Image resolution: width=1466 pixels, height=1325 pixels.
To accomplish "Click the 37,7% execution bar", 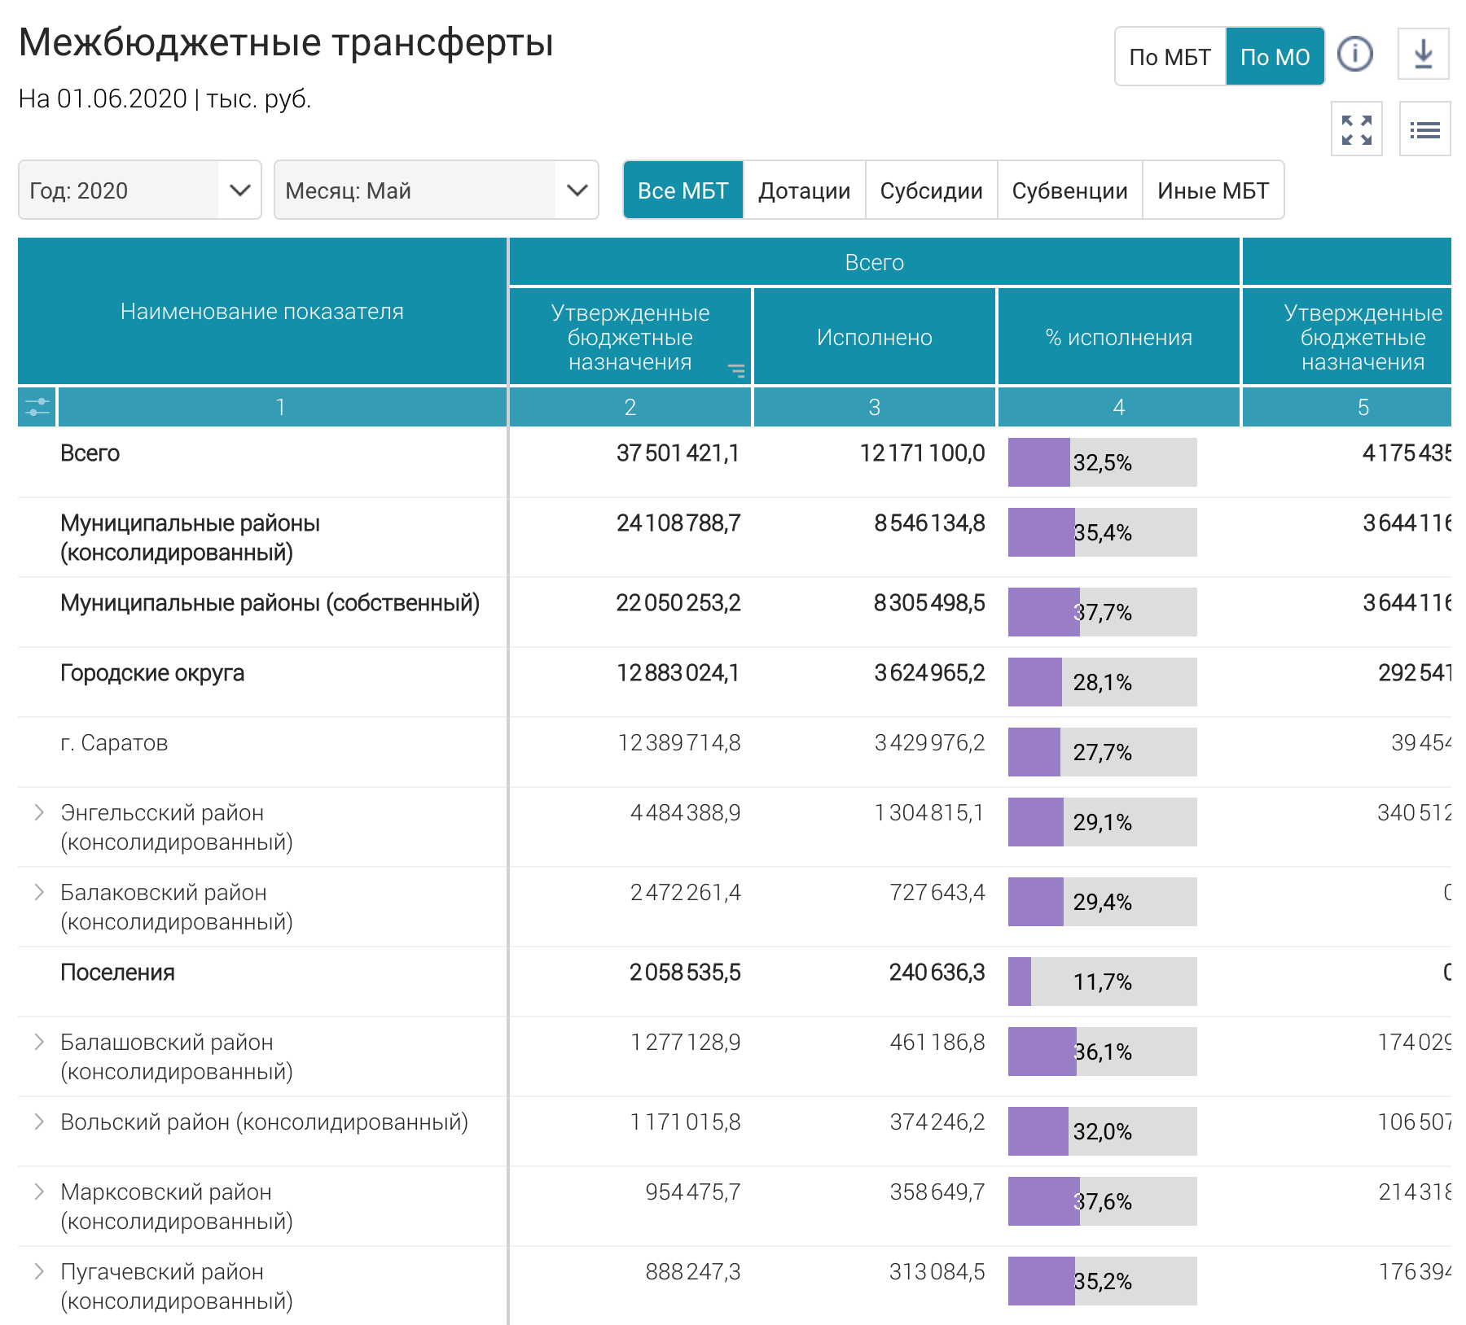I will click(1103, 612).
